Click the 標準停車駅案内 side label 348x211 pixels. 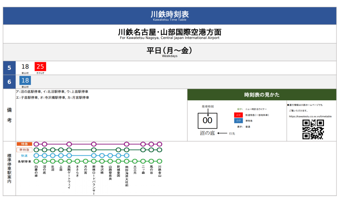pos(9,169)
